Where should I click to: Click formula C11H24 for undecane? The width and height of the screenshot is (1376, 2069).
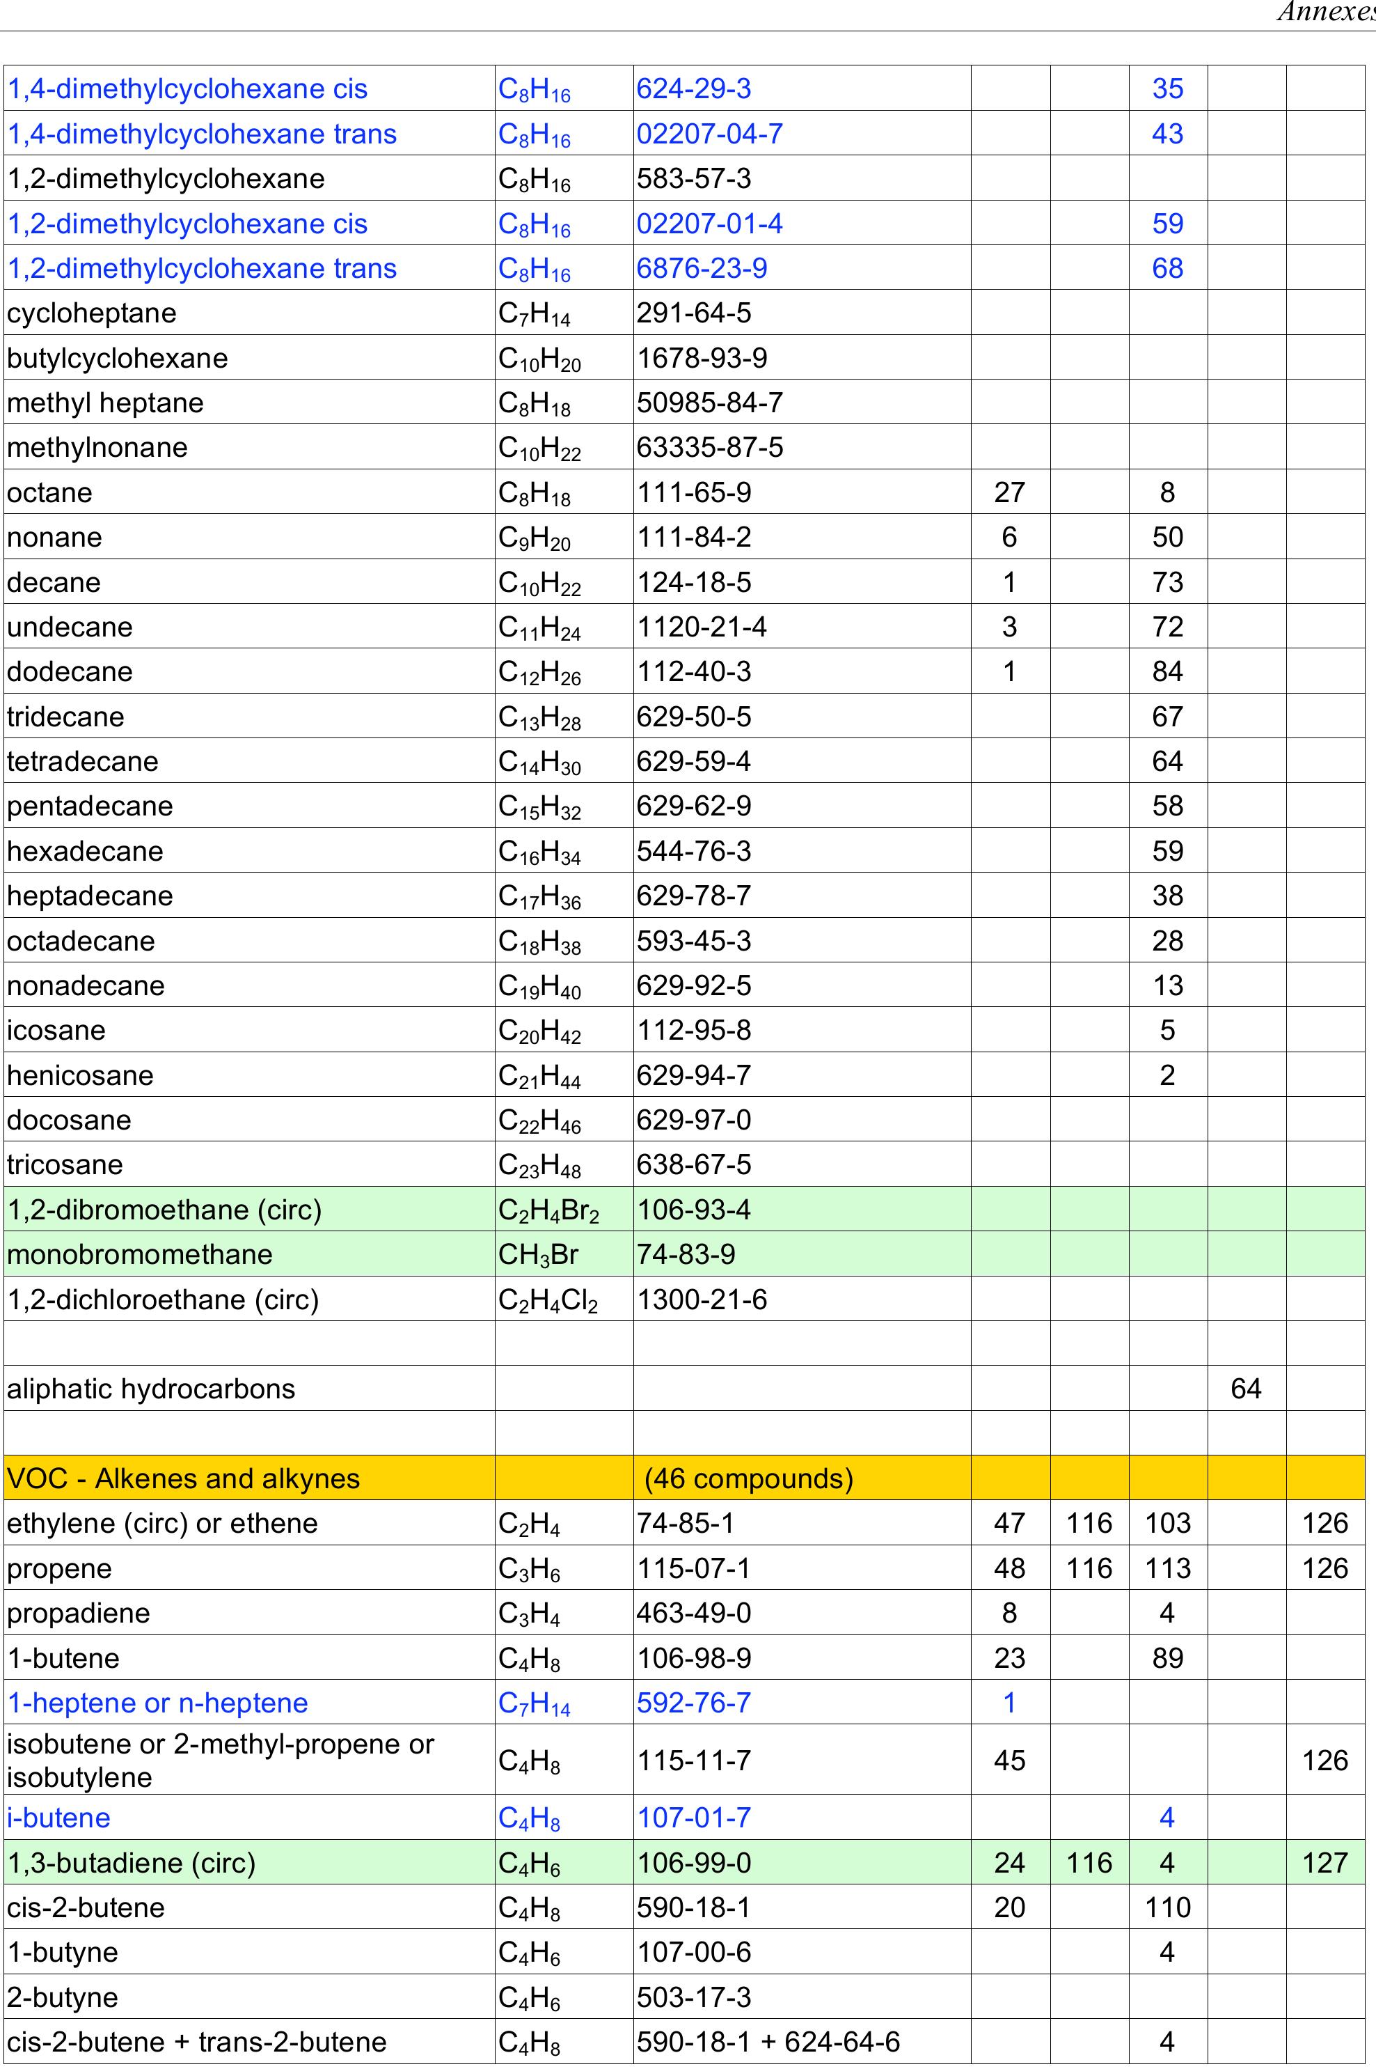click(539, 629)
